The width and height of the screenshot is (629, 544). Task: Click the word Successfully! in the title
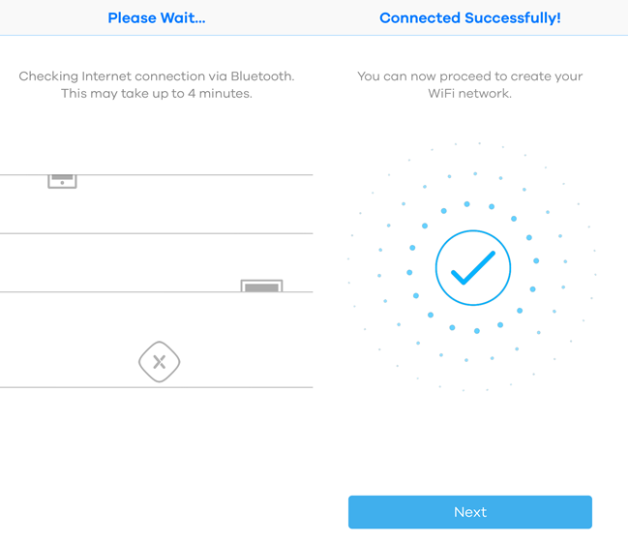513,18
